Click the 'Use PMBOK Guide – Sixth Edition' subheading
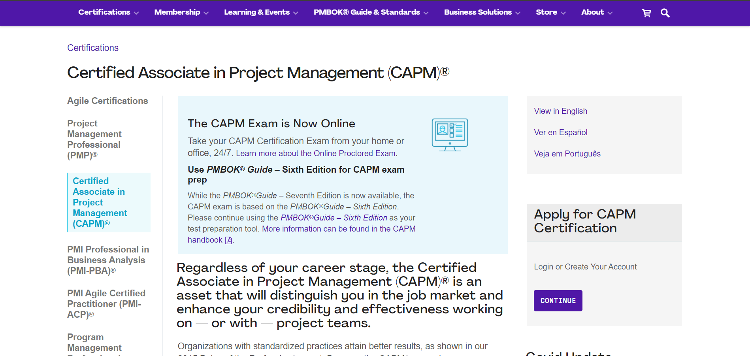Image resolution: width=750 pixels, height=356 pixels. (x=296, y=175)
